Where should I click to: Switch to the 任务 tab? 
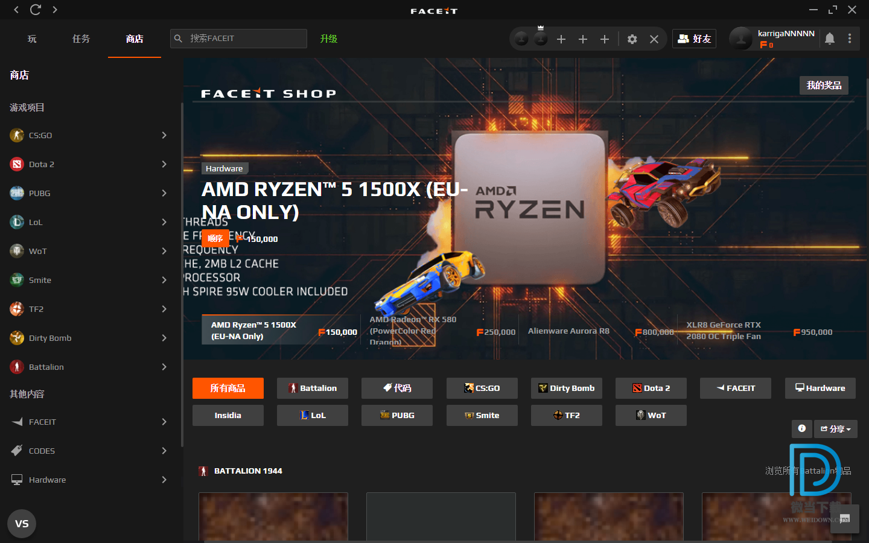pyautogui.click(x=81, y=39)
